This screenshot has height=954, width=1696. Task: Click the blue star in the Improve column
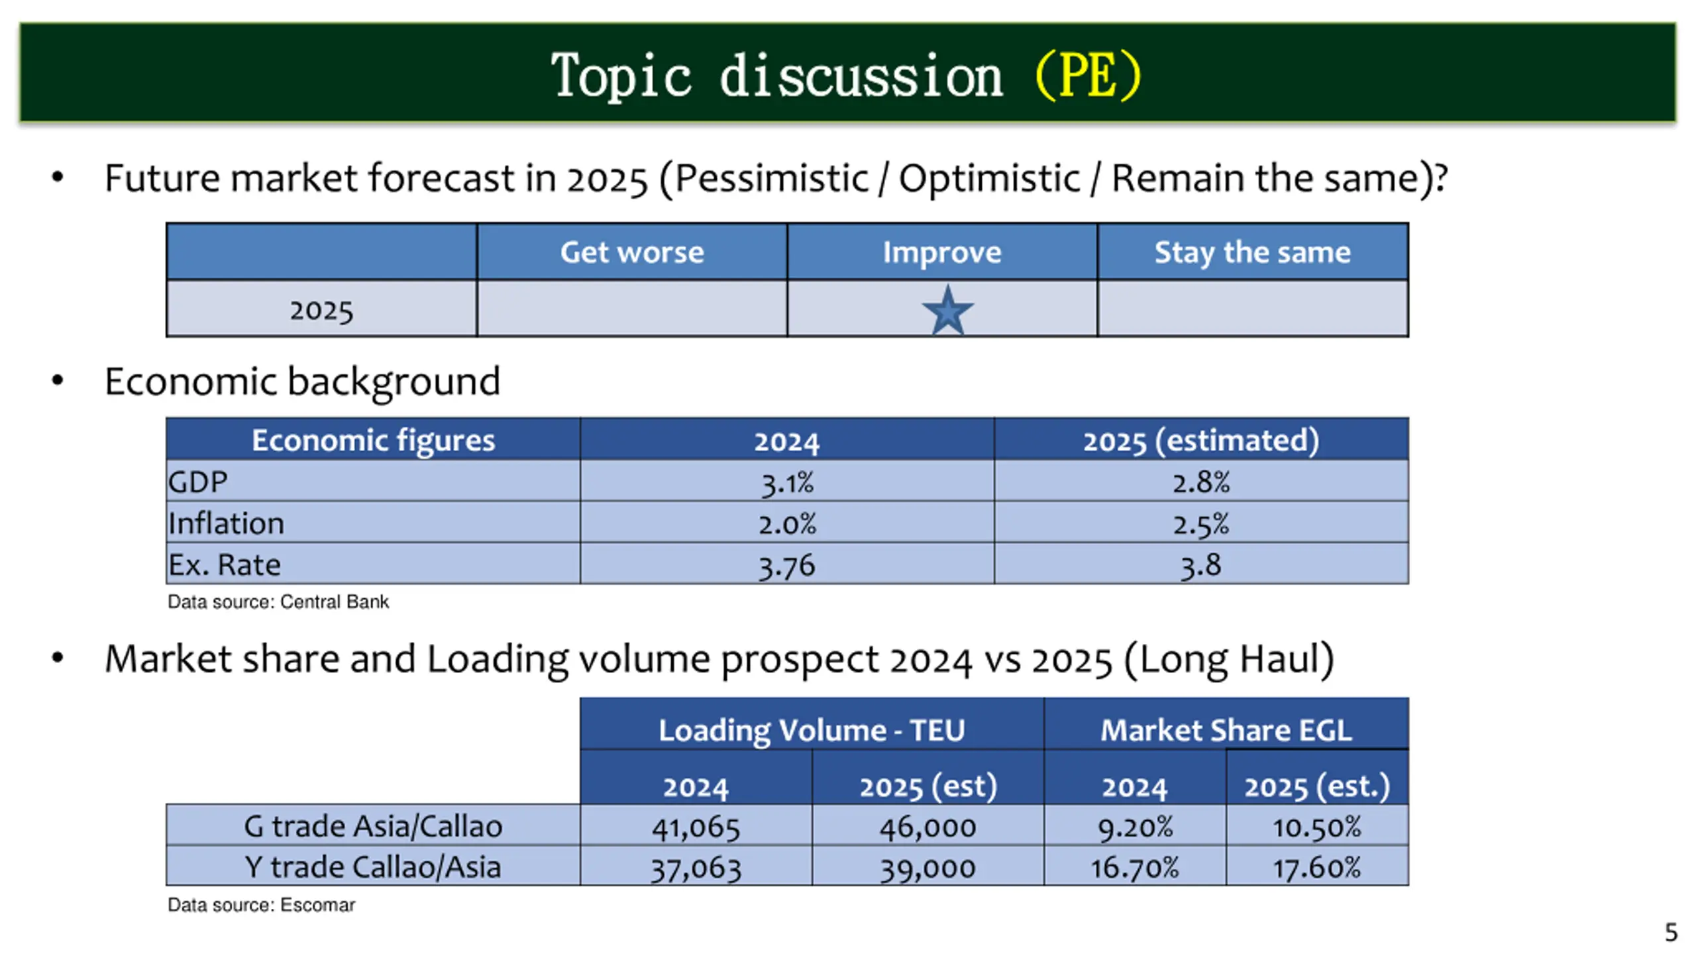point(947,310)
